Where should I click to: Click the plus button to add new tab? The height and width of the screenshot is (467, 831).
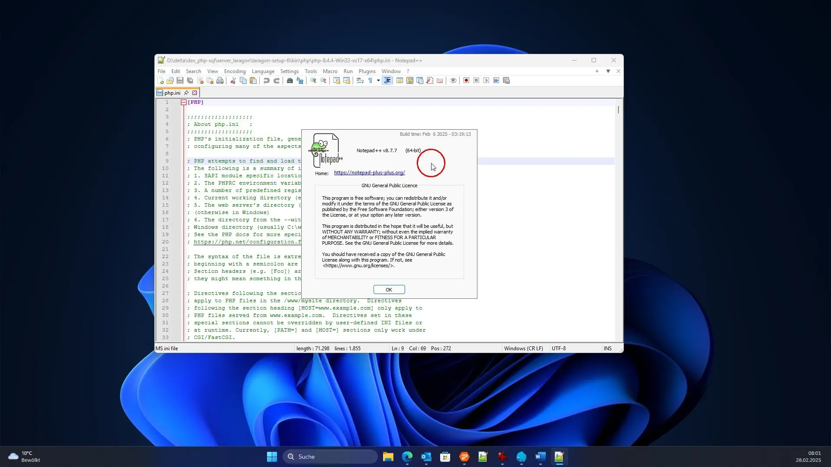point(597,71)
